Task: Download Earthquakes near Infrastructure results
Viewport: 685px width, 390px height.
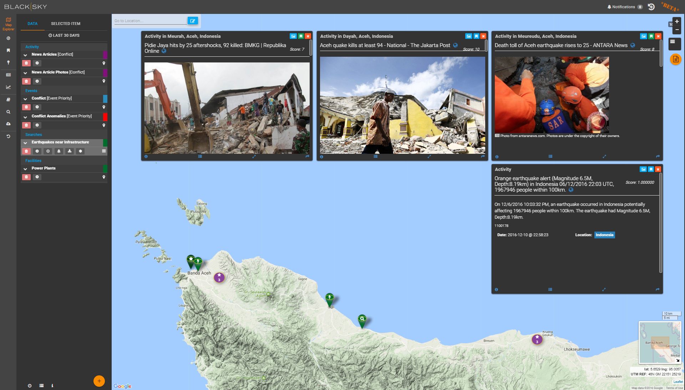Action: [70, 151]
